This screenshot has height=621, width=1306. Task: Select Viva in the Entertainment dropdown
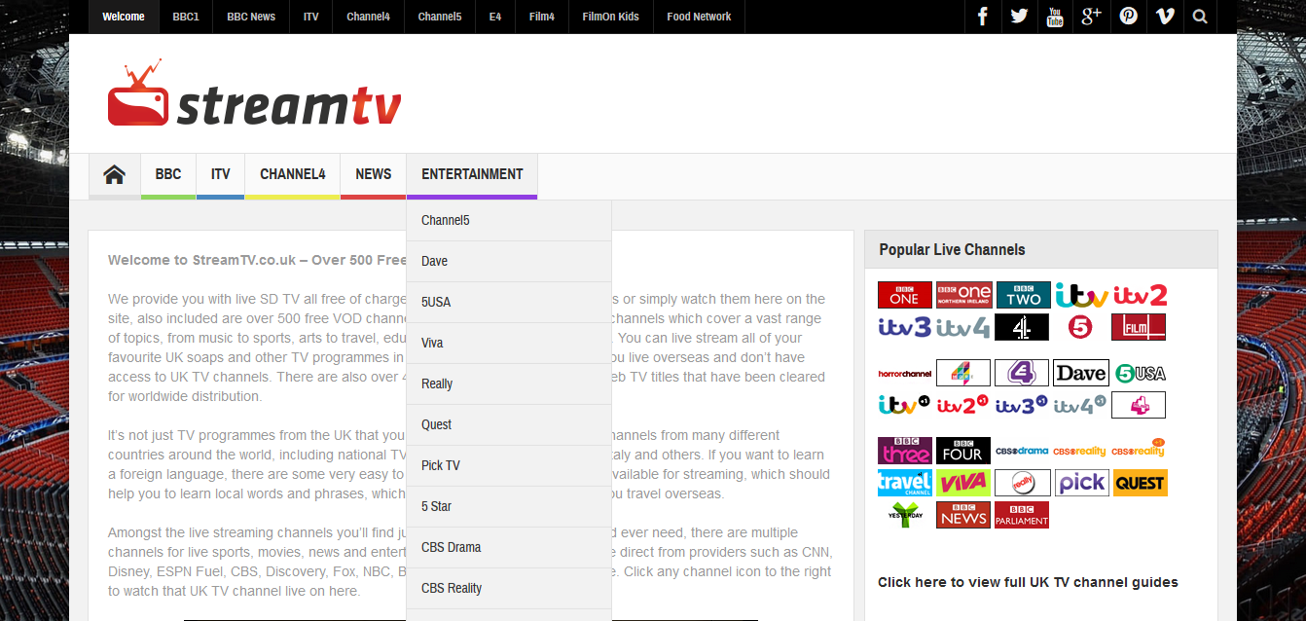[509, 344]
